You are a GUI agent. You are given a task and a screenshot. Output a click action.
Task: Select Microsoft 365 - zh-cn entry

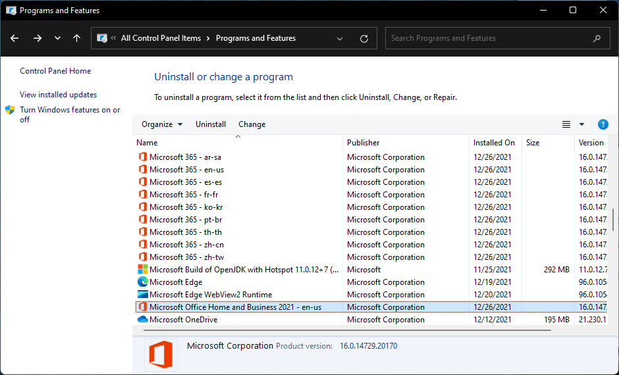click(187, 245)
